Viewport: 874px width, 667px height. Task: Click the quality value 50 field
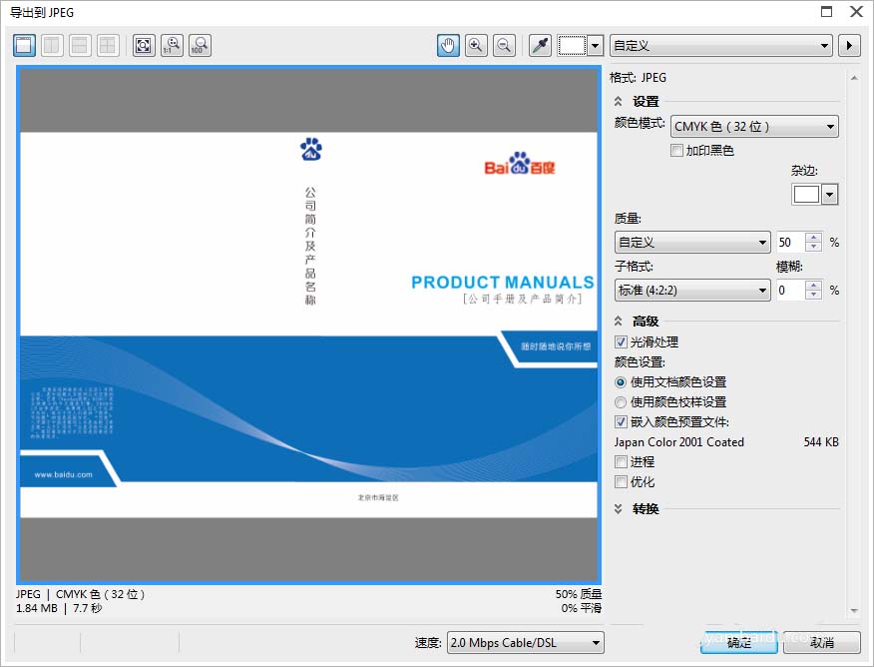(x=790, y=243)
